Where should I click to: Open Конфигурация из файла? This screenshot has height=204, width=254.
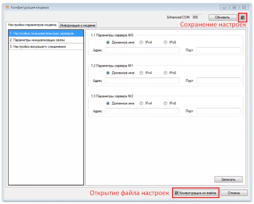point(195,193)
